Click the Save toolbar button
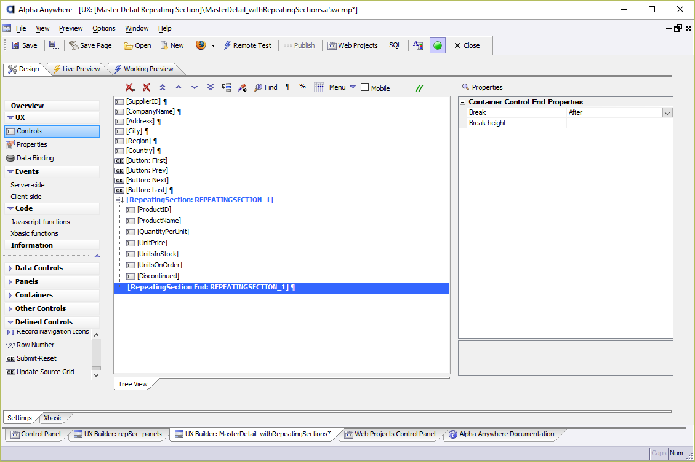Image resolution: width=695 pixels, height=462 pixels. (x=25, y=45)
